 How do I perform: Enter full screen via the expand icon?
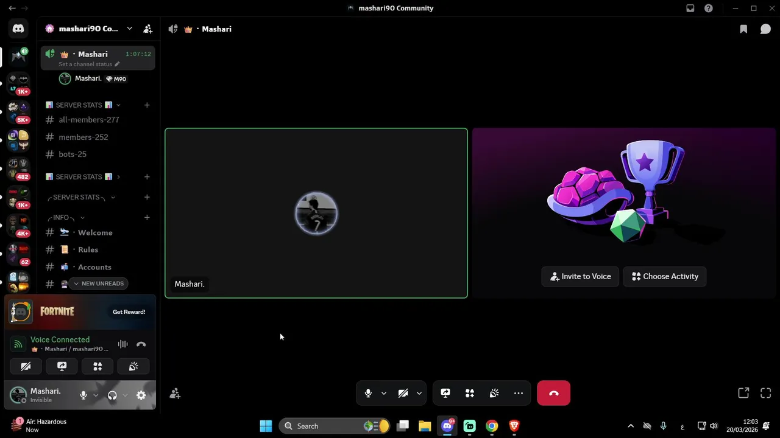point(766,393)
